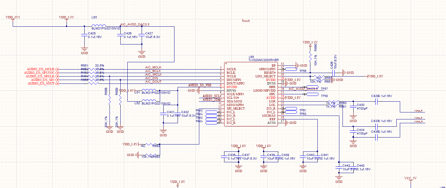This screenshot has width=446, height=188.
Task: Click the "boot" text annotation
Action: (246, 21)
